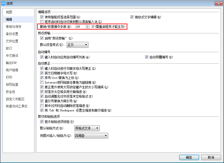Check 居中对齐时自动删除段落缩进 option

[x=42, y=106]
